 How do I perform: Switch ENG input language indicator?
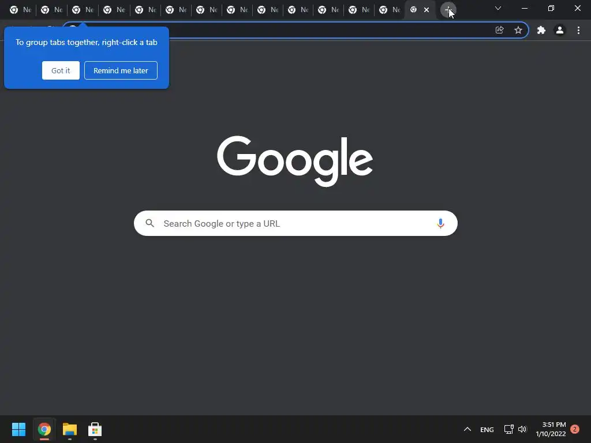pyautogui.click(x=487, y=429)
